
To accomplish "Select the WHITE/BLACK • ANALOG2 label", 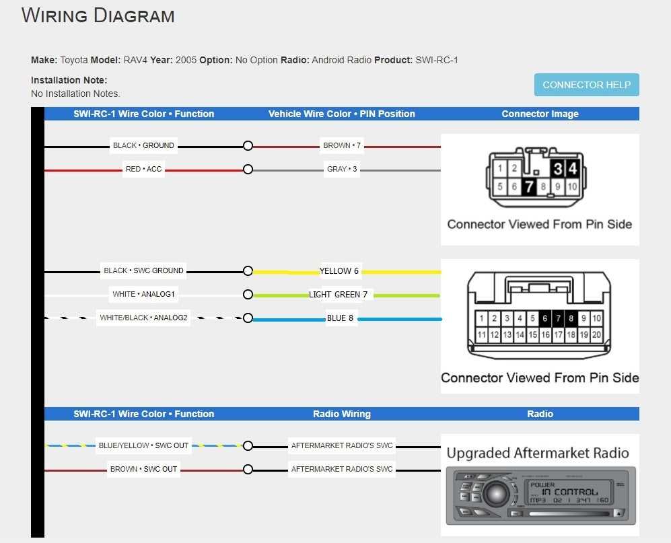I will [x=143, y=318].
